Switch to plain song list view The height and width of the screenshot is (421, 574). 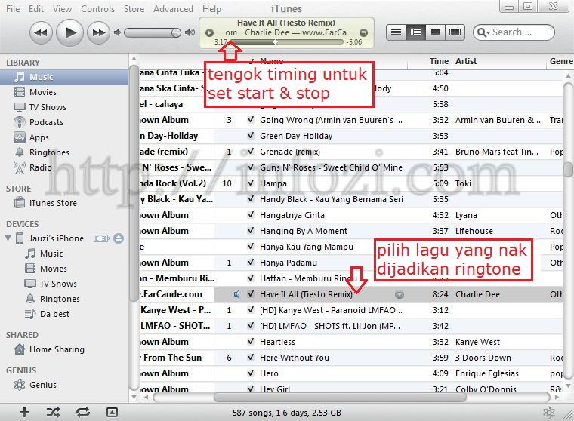(396, 32)
